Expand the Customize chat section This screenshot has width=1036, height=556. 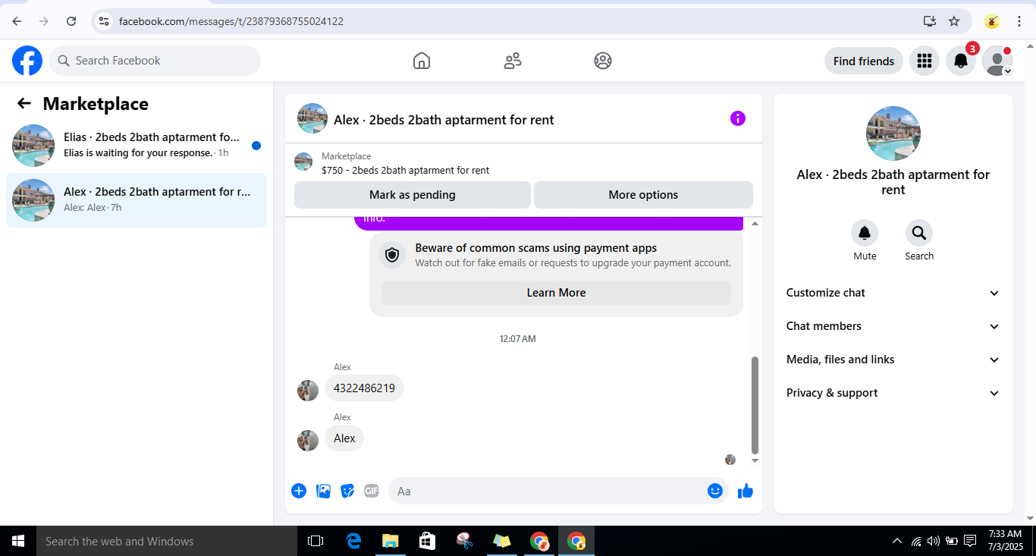click(x=893, y=293)
